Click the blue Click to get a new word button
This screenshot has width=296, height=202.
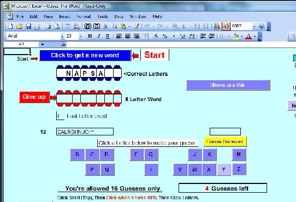click(85, 55)
